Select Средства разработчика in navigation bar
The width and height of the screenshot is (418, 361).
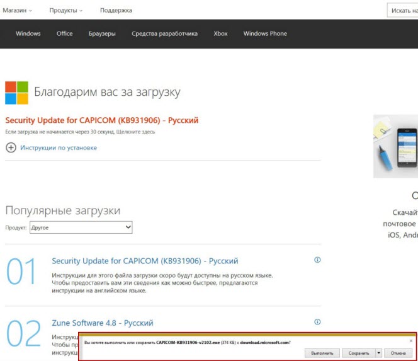tap(164, 33)
